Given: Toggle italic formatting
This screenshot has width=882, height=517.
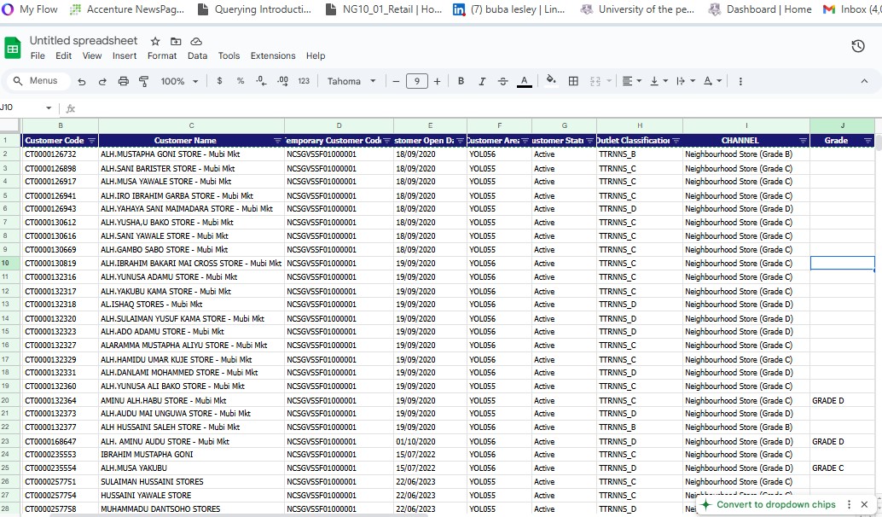Looking at the screenshot, I should coord(482,81).
